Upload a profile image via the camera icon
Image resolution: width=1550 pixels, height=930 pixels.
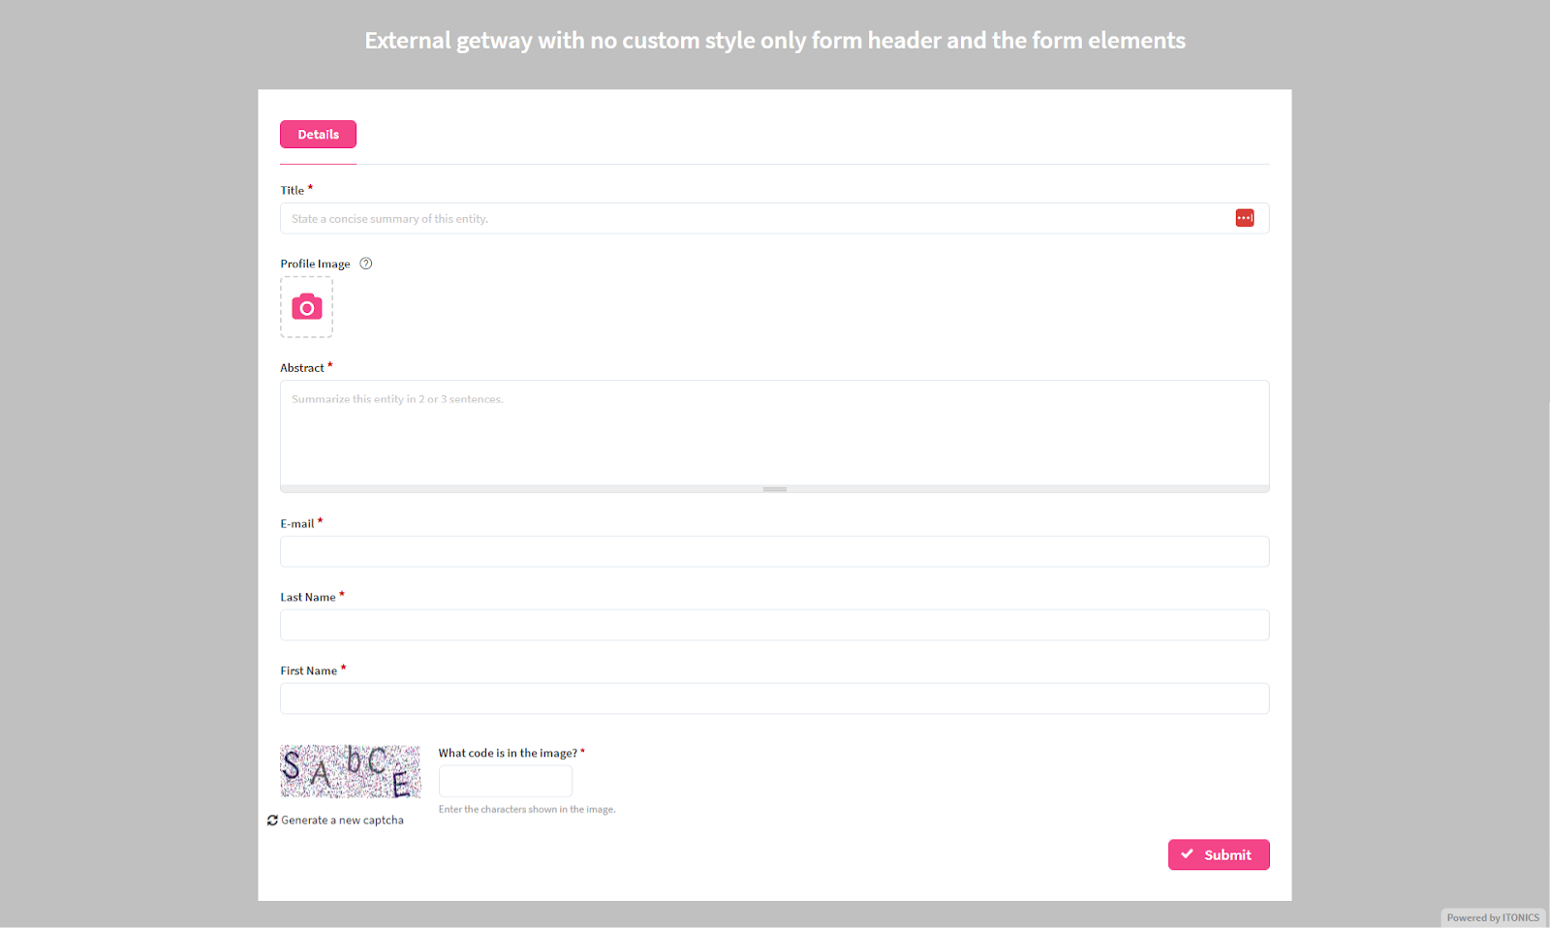307,307
